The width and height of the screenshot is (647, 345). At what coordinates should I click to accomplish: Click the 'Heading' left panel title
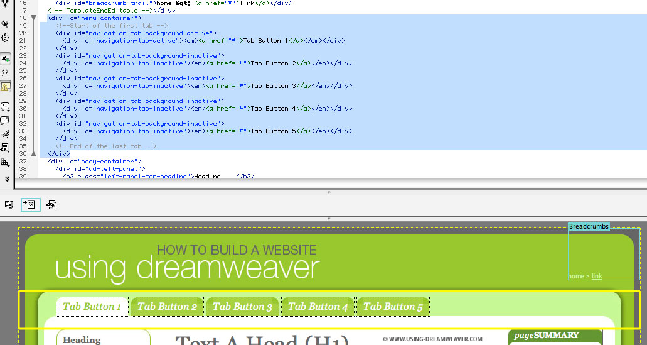82,339
